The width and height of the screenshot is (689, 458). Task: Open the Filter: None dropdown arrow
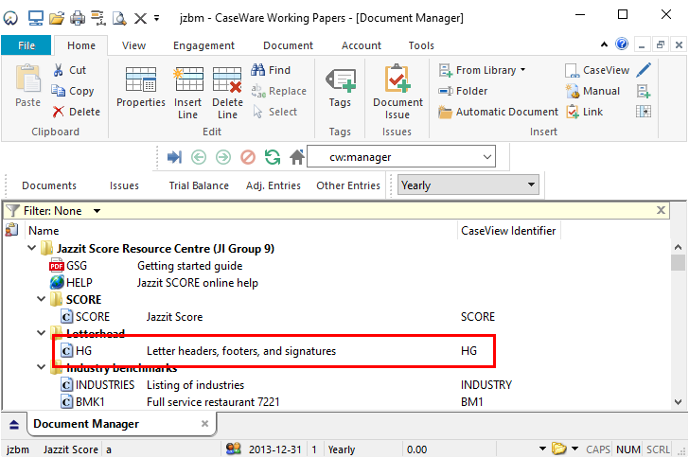[97, 211]
